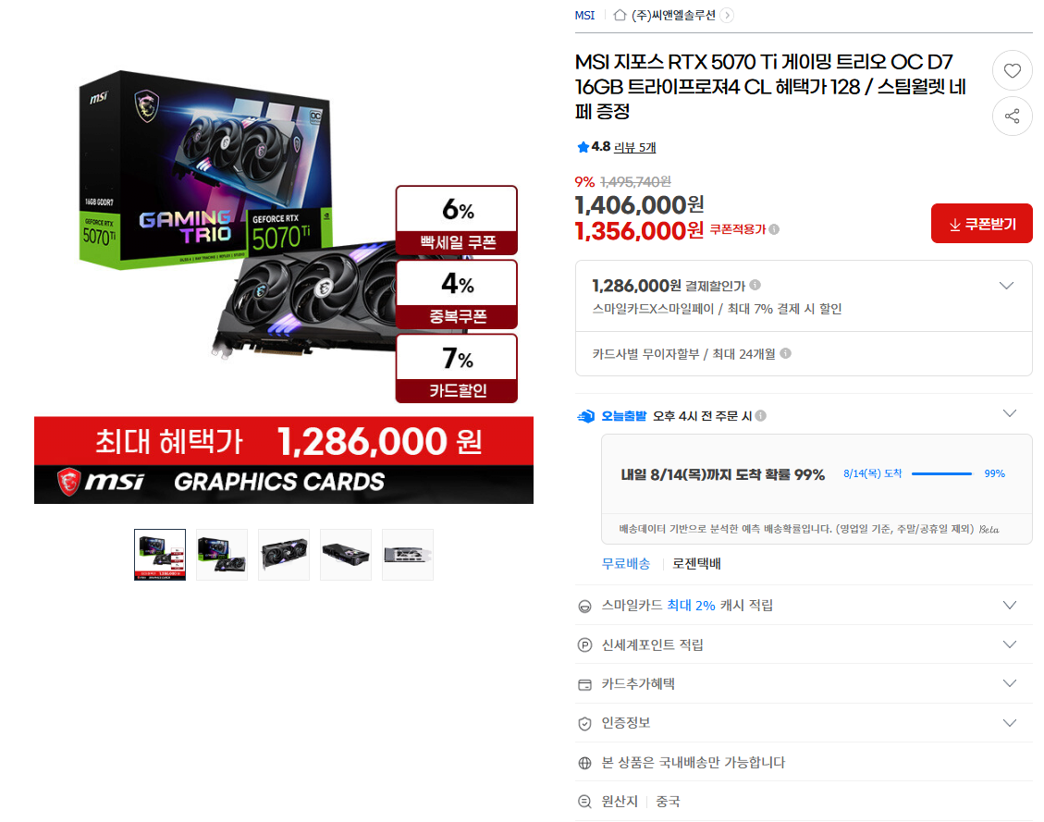Click the card icon beside 카드추가혜택

(583, 684)
